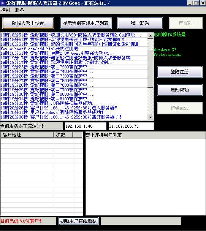Select the 客户地址 column header
Viewport: 206px width, 231px height.
point(27,135)
